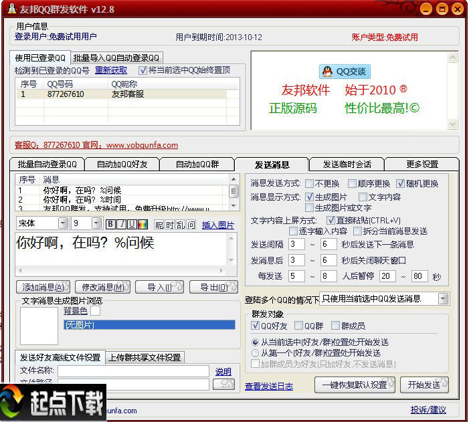Click the 开始发送 button
Screen dimensions: 469x422
[424, 385]
